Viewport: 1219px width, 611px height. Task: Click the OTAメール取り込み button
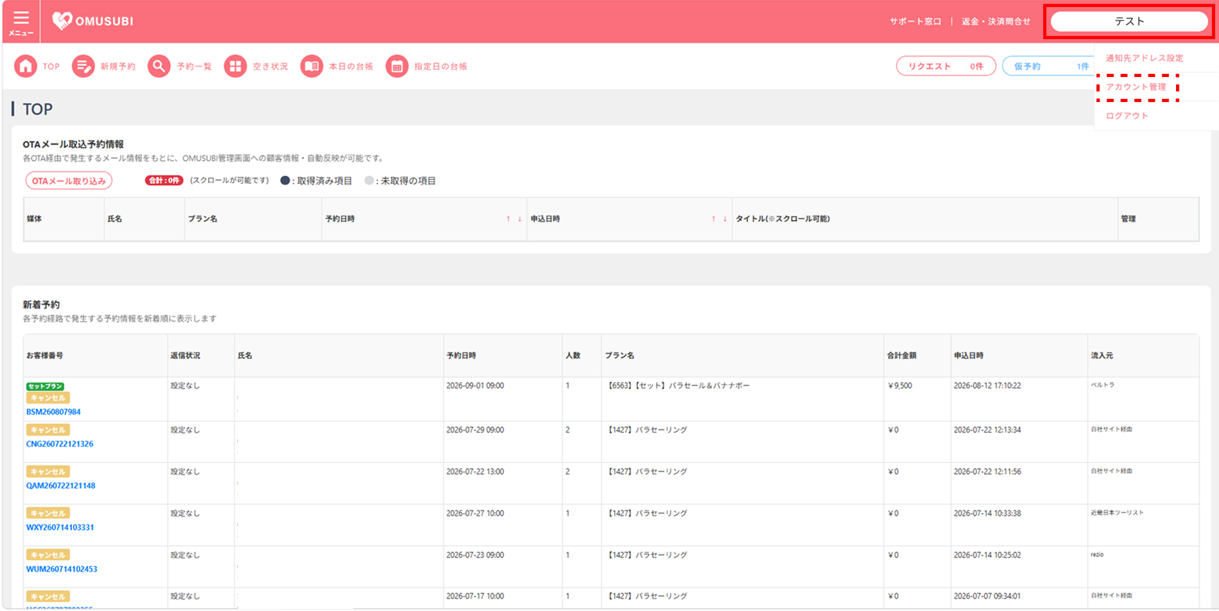(69, 181)
